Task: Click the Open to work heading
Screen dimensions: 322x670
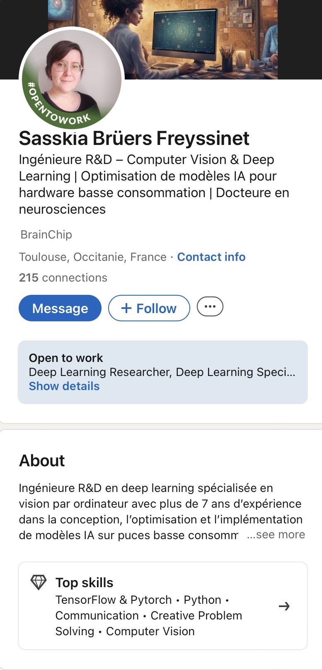Action: 66,358
